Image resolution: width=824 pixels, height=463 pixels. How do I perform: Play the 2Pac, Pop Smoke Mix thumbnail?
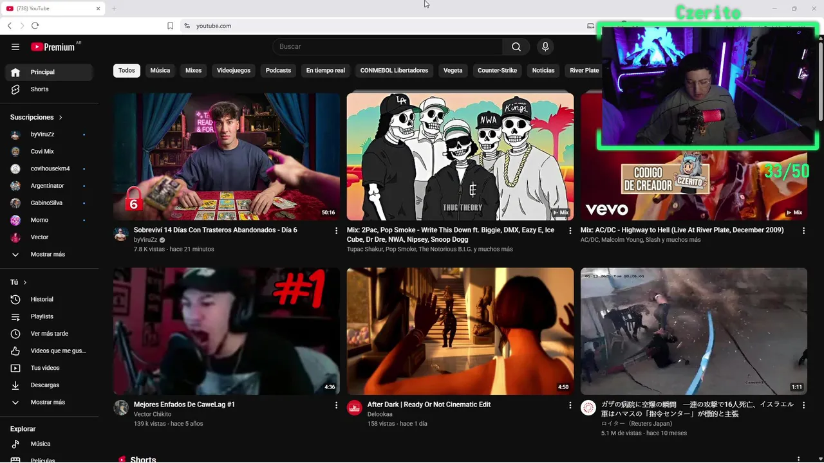(460, 156)
